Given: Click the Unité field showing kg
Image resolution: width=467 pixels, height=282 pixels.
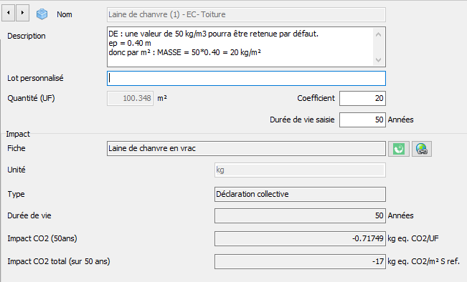Looking at the screenshot, I should 300,170.
